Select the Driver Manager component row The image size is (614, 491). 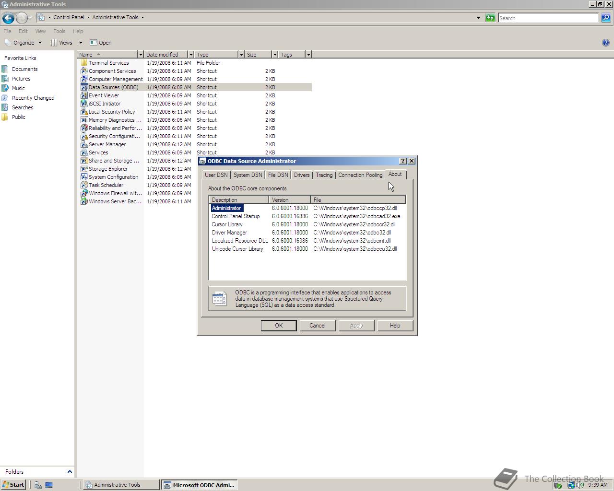click(x=307, y=233)
